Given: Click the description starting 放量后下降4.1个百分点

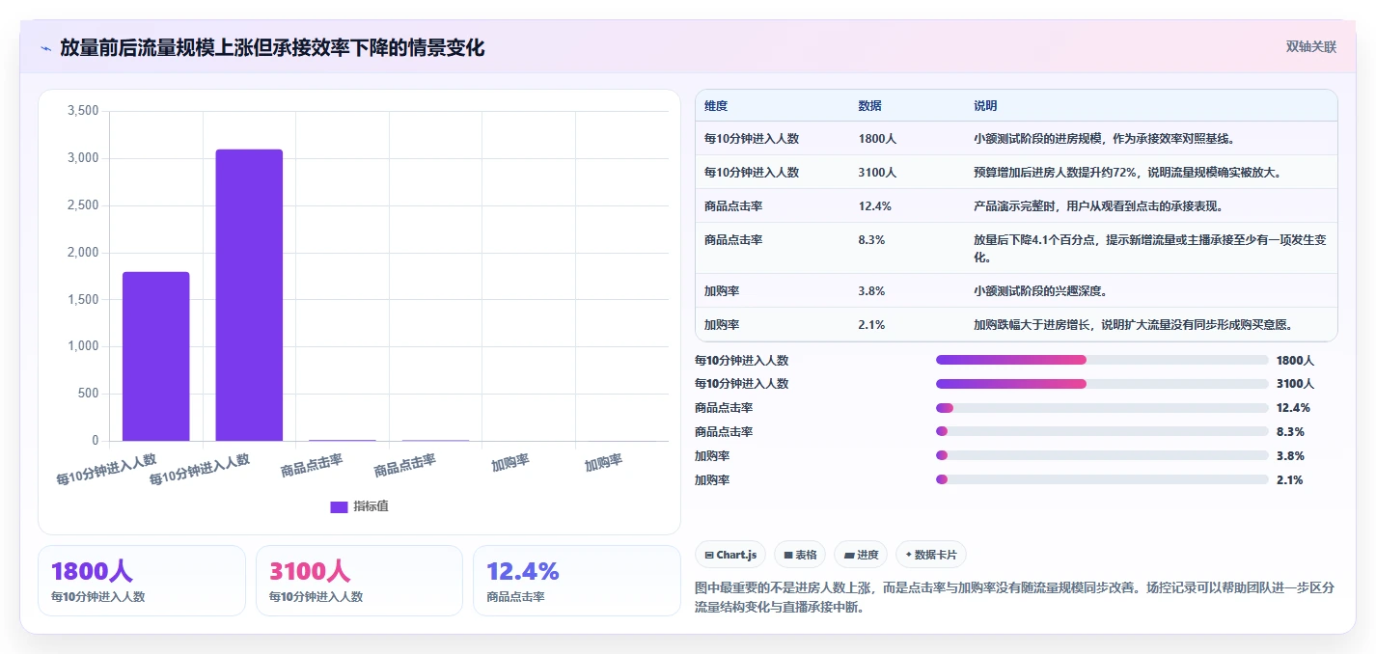Looking at the screenshot, I should pos(1150,249).
